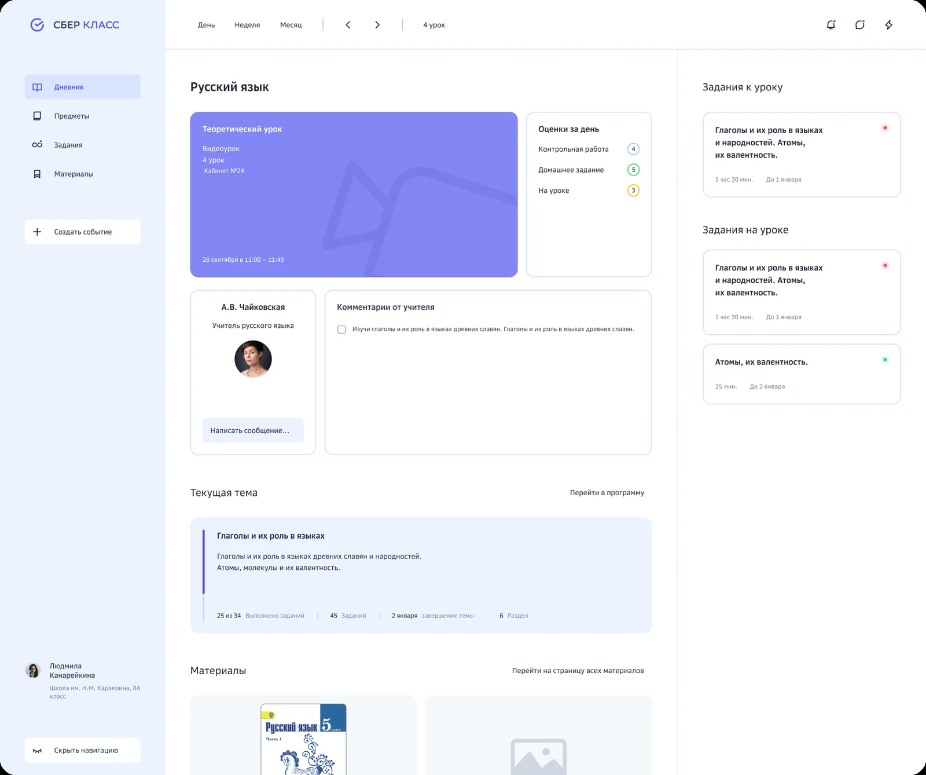Viewport: 926px width, 775px height.
Task: Click teacher Чайковская's avatar photo
Action: click(x=253, y=359)
